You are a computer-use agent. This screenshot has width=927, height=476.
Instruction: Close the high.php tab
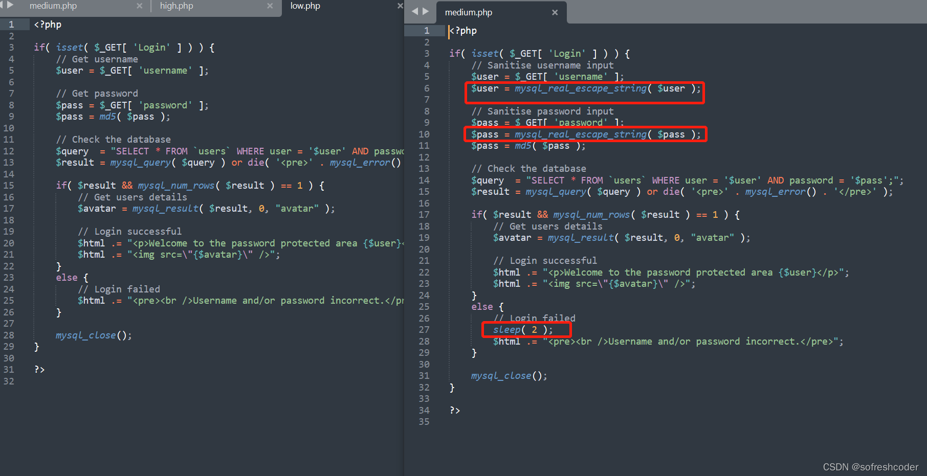pos(270,6)
